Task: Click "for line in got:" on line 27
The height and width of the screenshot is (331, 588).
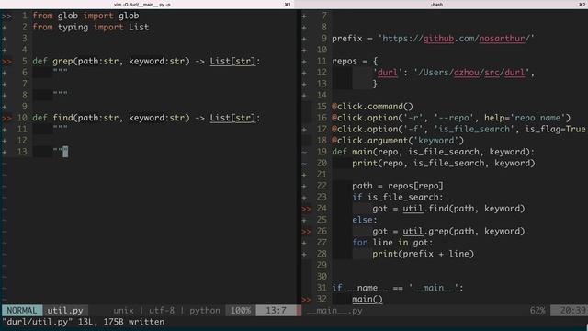Action: pyautogui.click(x=392, y=243)
